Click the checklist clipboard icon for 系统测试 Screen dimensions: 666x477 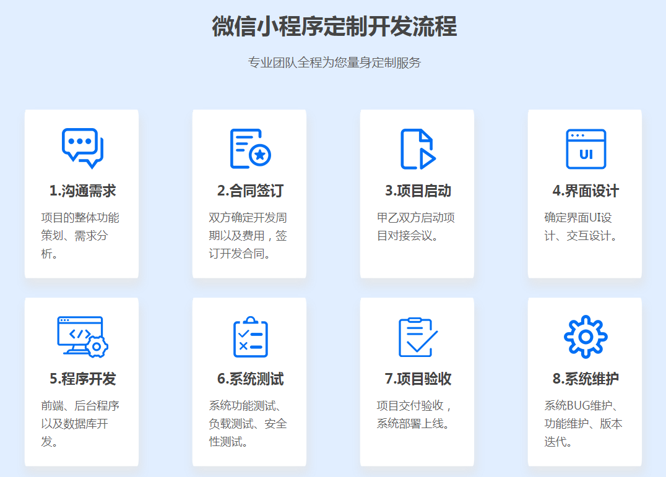(250, 337)
